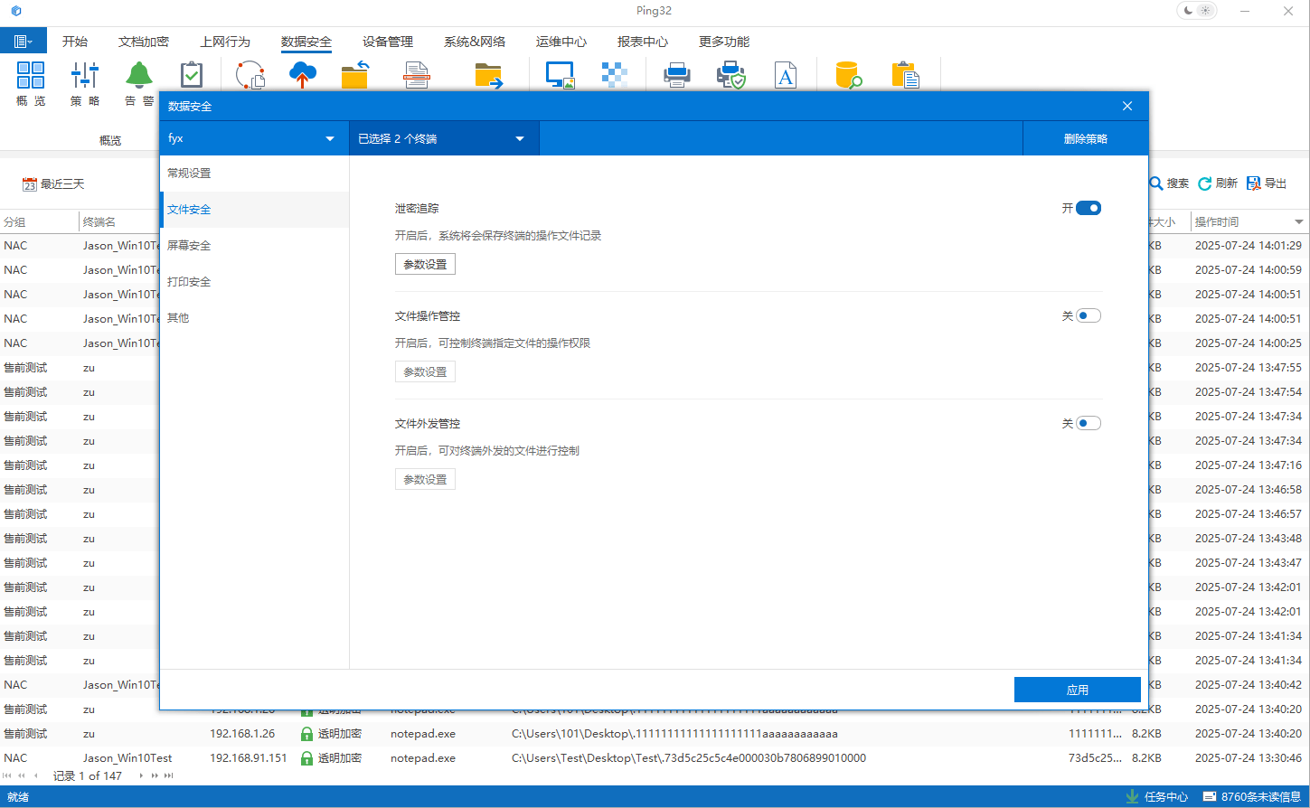1310x808 pixels.
Task: Apply settings with the 应用 button
Action: click(1077, 689)
